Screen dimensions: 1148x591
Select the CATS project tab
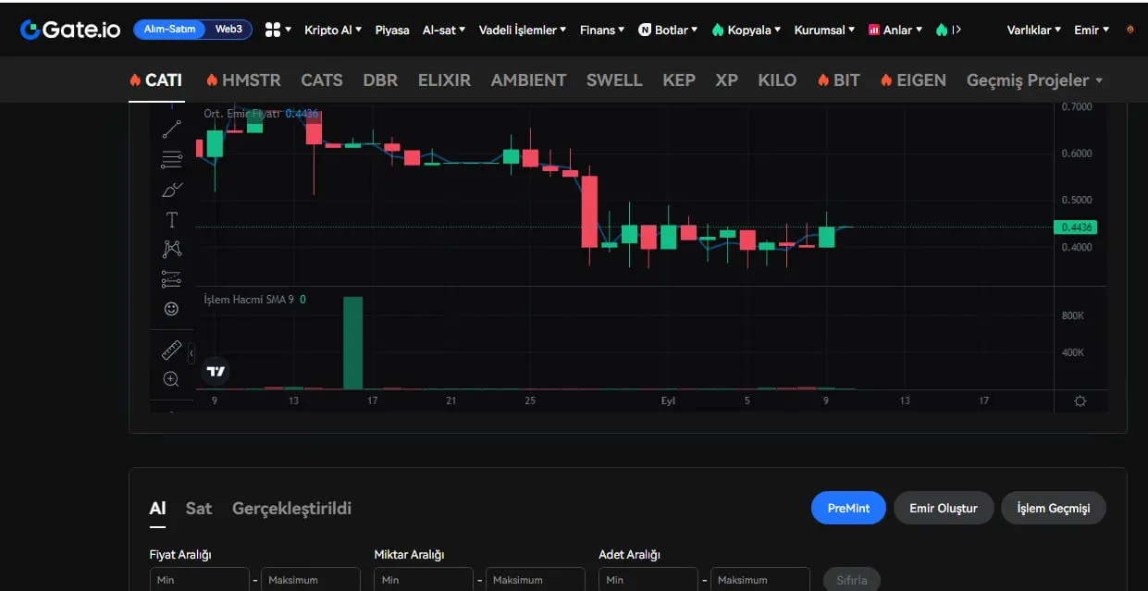(x=322, y=80)
